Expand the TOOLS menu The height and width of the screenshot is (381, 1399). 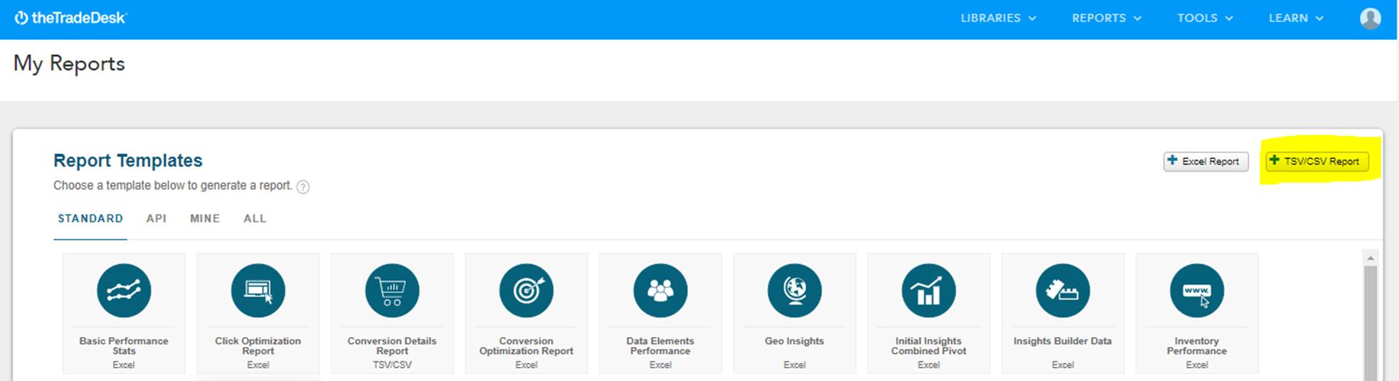pos(1205,18)
